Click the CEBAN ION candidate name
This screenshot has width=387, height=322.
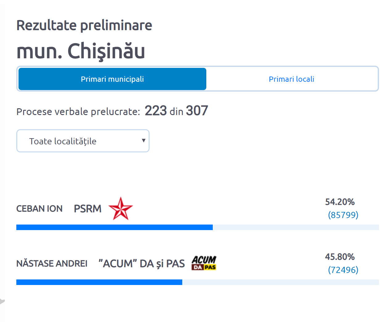(39, 209)
